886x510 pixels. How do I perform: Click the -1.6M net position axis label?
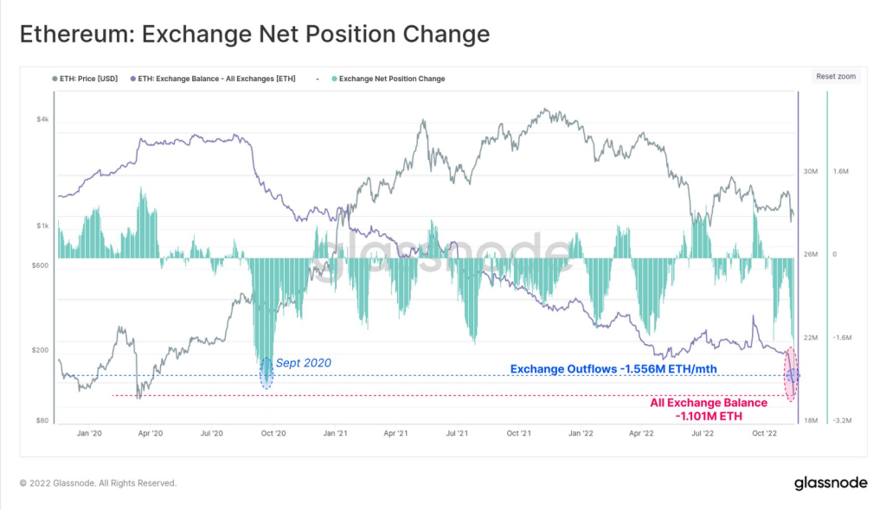[x=842, y=338]
